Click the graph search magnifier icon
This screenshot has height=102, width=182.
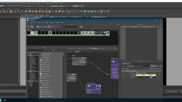point(101,48)
